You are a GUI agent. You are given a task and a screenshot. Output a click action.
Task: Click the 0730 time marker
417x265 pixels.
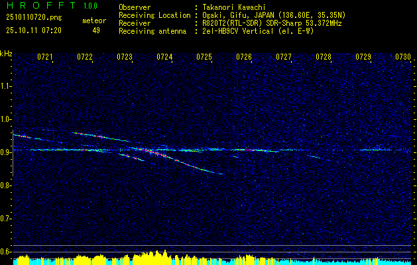pos(403,57)
